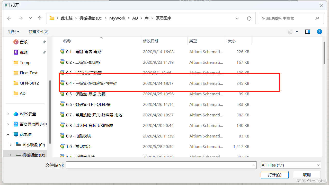Toggle the preview pane icon
This screenshot has height=185, width=329.
tap(307, 31)
